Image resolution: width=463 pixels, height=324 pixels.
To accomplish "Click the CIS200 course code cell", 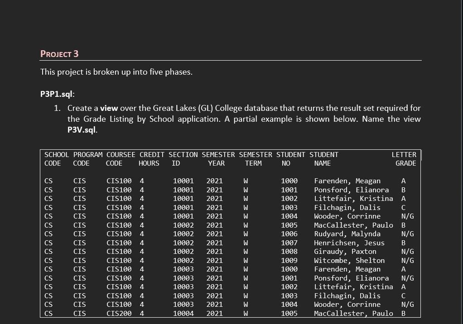I will click(x=119, y=313).
